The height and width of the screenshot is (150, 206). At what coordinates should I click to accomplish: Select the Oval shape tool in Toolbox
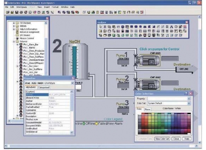pos(140,27)
